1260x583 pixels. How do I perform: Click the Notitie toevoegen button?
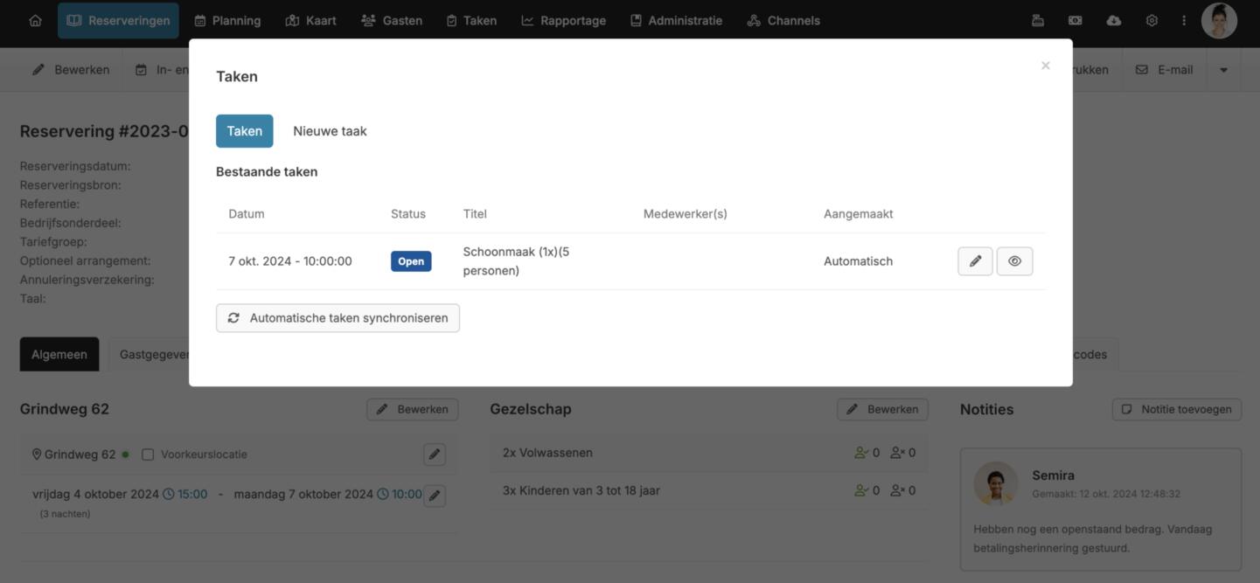point(1176,409)
